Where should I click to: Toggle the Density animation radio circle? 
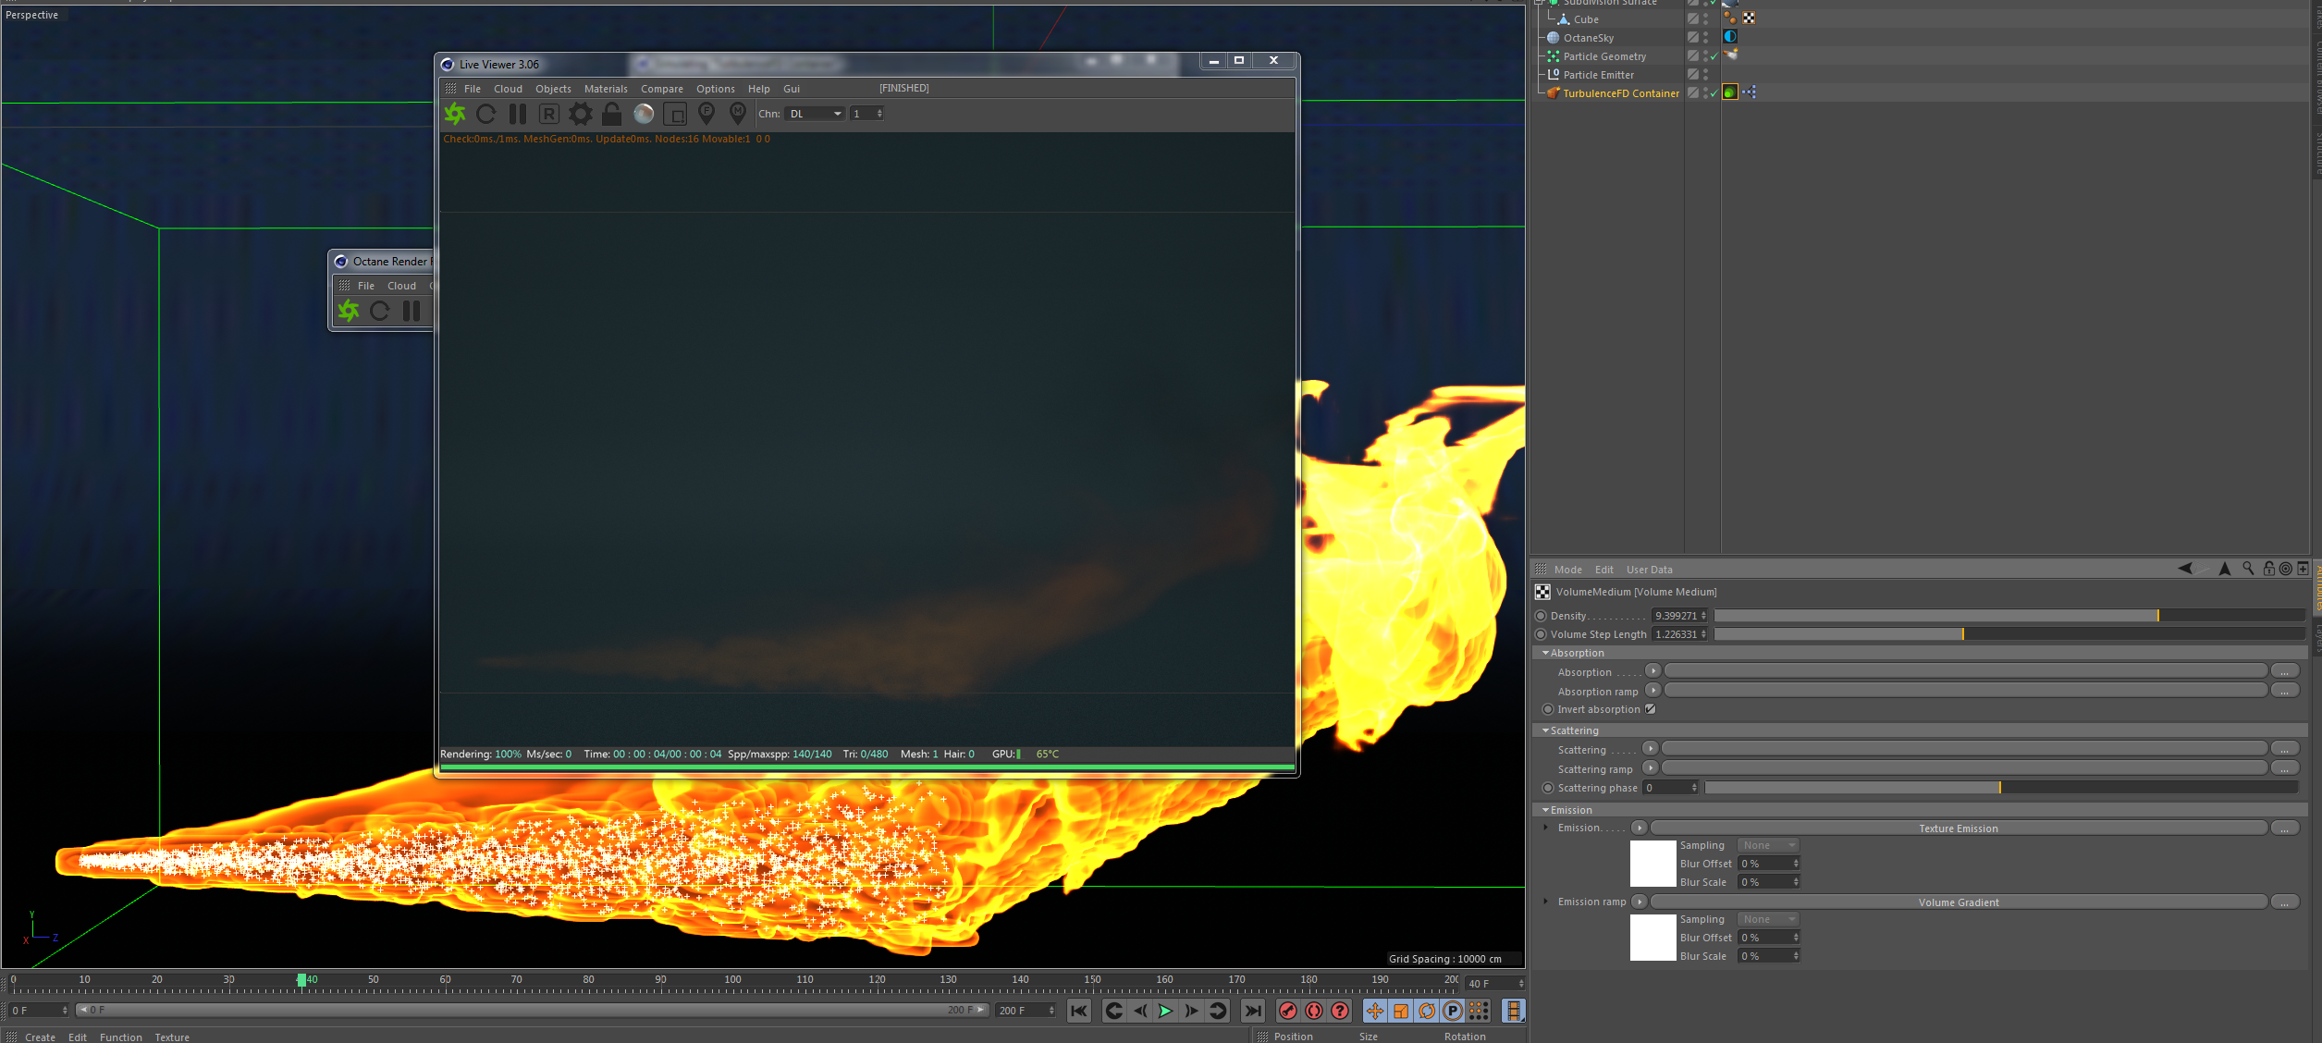pos(1541,616)
